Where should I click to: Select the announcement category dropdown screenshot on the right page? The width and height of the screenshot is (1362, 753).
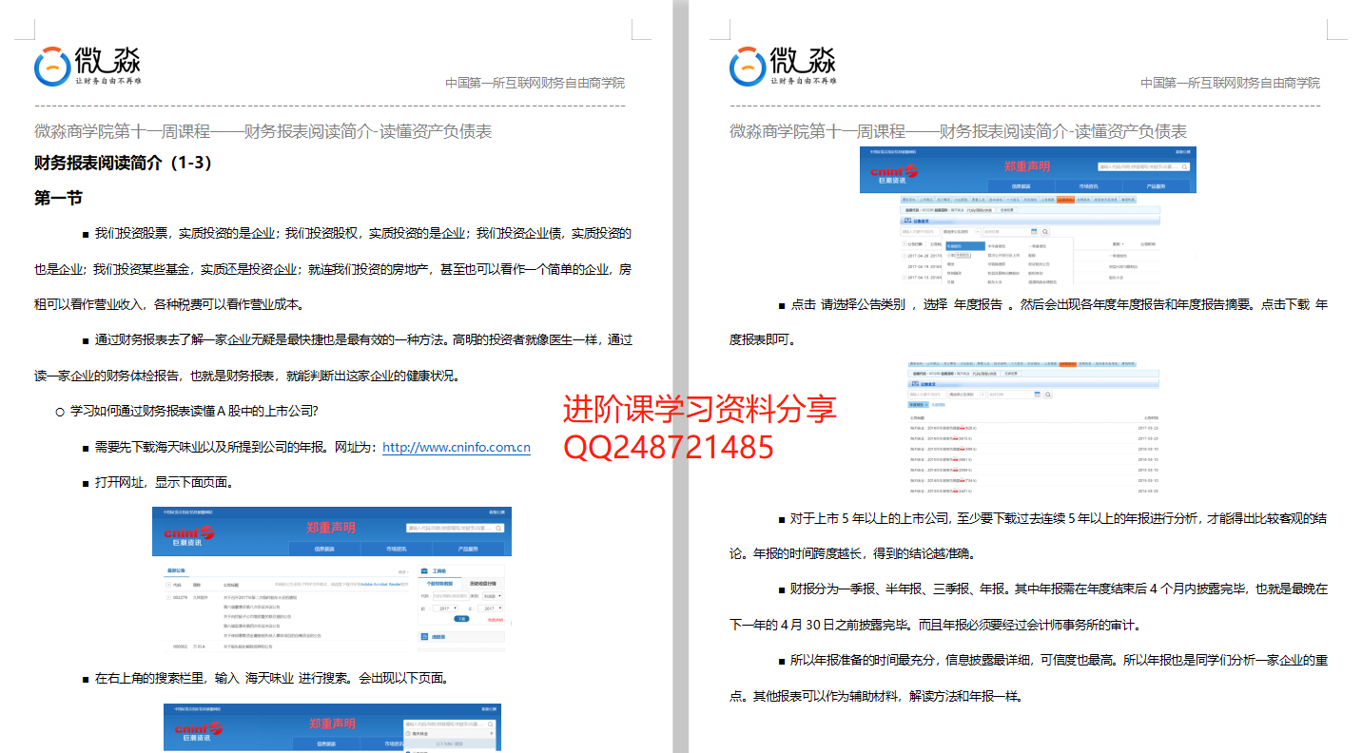coord(1027,215)
